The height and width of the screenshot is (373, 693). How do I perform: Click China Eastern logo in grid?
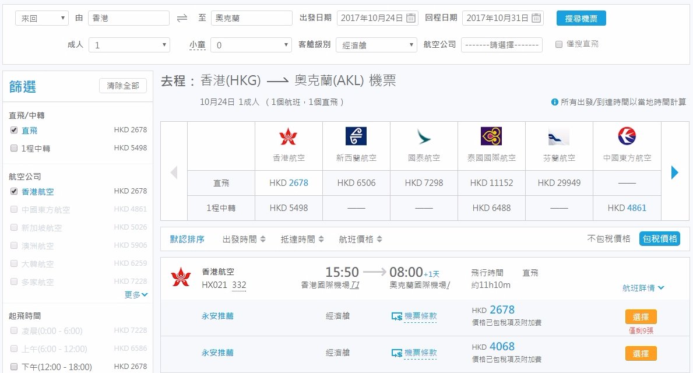pos(627,136)
